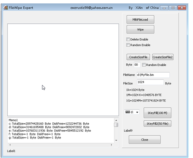Click the FileName field with d:\MyFile.bin

(153, 75)
